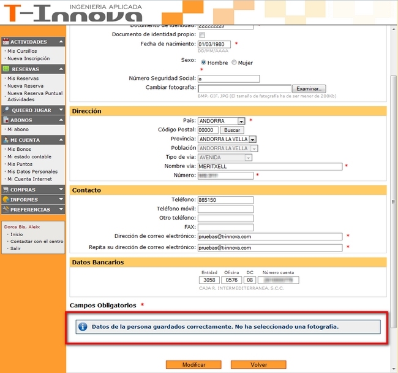
Task: Click the blue info icon in message
Action: pos(83,326)
